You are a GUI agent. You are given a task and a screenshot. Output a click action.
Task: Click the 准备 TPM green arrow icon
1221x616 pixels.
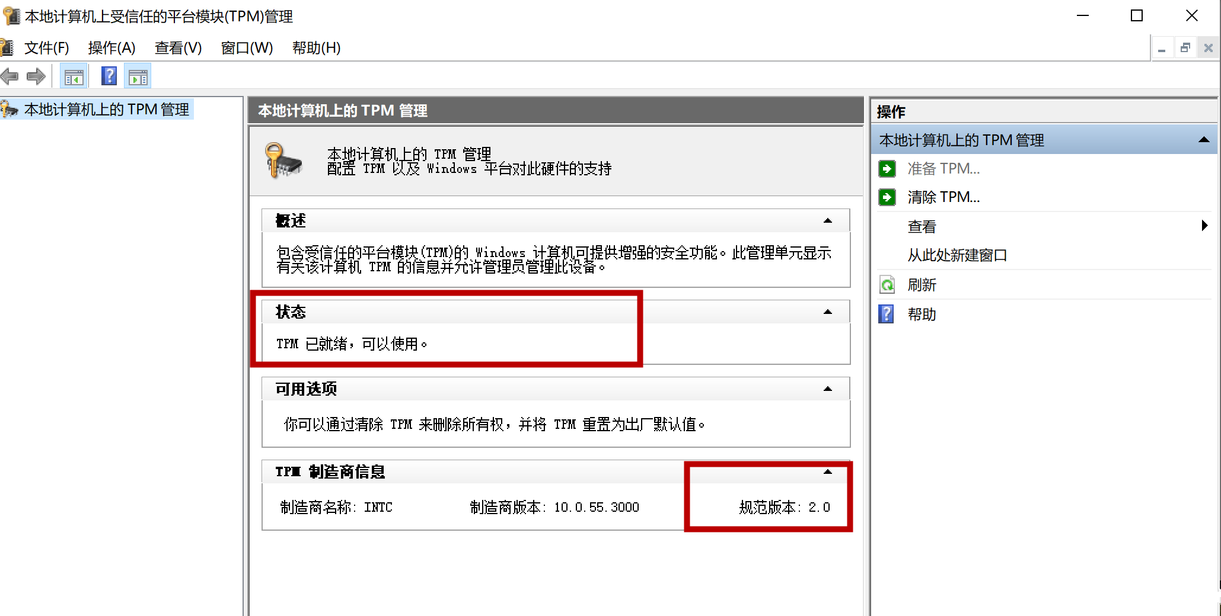click(x=887, y=169)
